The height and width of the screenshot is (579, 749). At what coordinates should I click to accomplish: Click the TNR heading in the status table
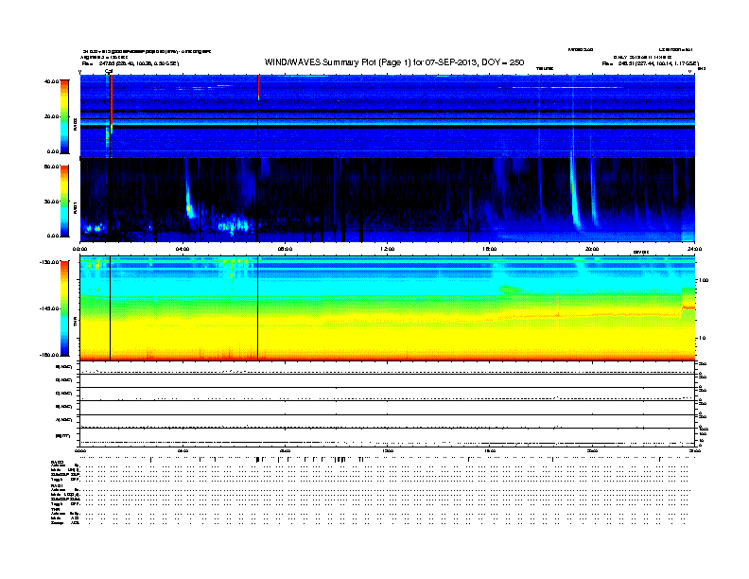(55, 509)
